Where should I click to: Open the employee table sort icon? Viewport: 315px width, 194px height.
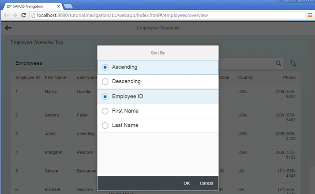point(294,63)
